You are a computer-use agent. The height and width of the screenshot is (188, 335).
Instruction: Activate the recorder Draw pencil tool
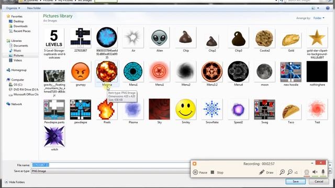266,172
